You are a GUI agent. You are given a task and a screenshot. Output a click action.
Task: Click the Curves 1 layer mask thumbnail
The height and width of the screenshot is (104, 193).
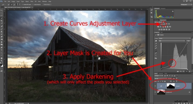(171, 86)
